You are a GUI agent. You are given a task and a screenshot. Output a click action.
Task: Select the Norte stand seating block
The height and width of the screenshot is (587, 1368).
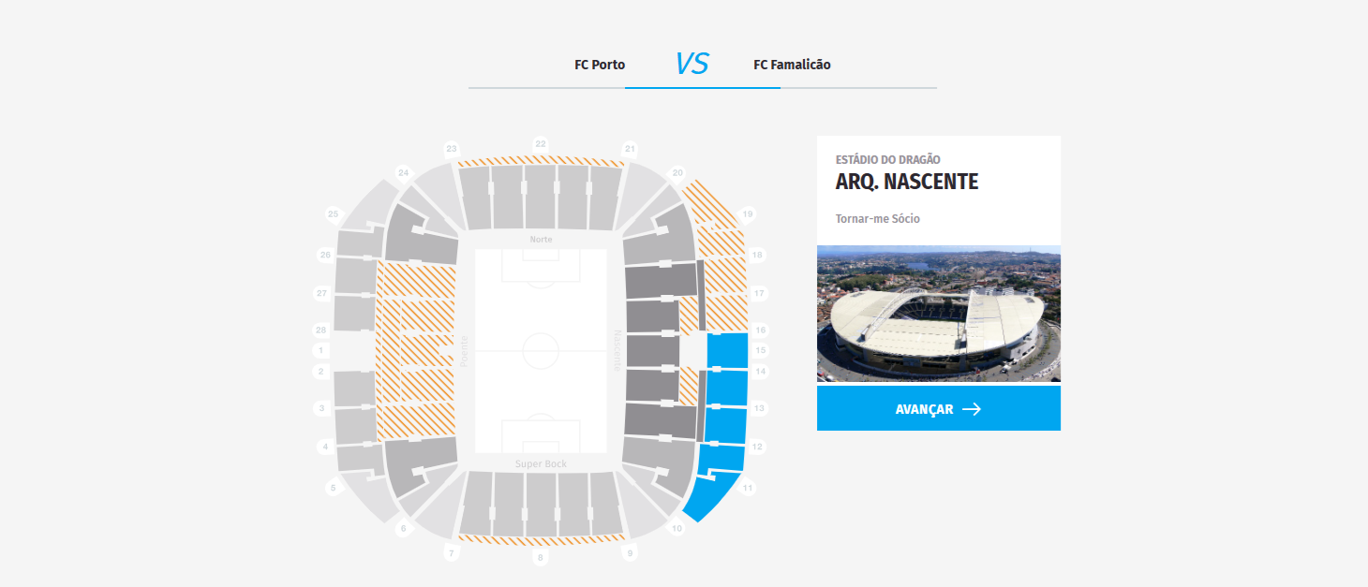[x=542, y=197]
